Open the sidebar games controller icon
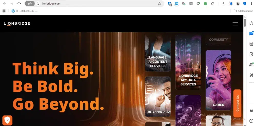Screen dimensions: 256x126 [251, 64]
